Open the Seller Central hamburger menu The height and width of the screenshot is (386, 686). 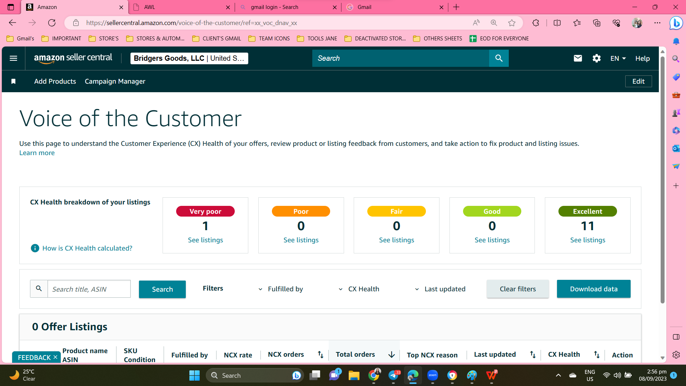[13, 58]
